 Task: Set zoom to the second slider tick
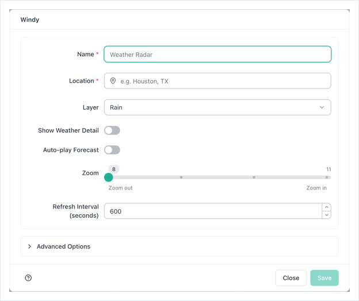coord(181,177)
